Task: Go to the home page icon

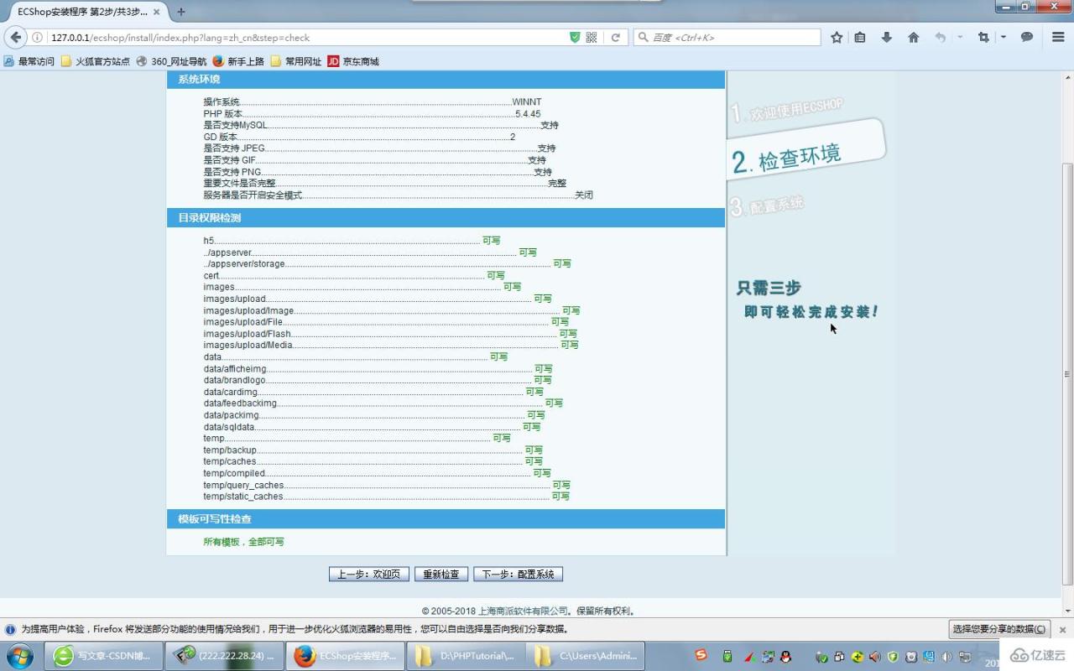Action: 914,38
